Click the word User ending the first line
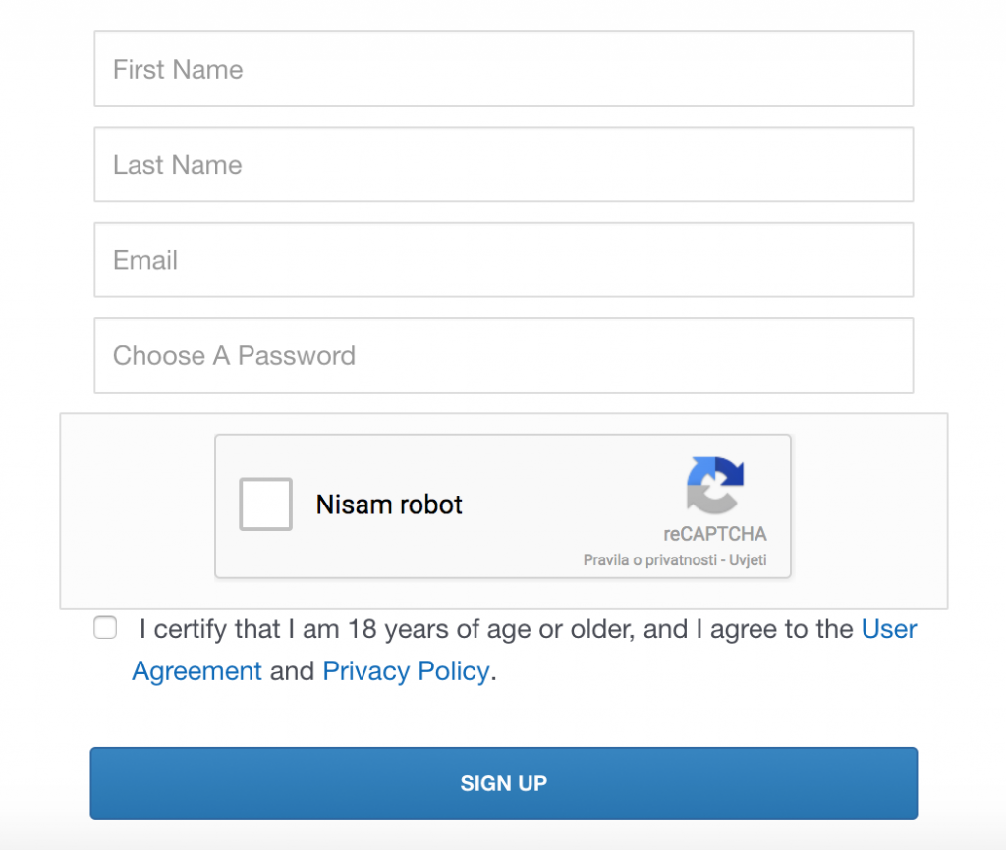 (888, 629)
